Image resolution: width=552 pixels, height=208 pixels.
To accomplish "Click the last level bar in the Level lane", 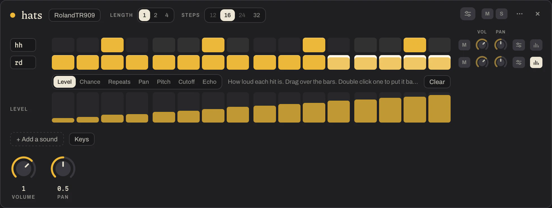I will [x=439, y=108].
